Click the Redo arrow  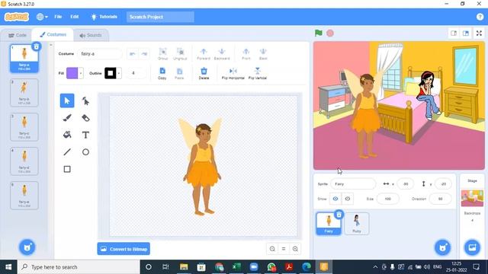click(x=144, y=54)
